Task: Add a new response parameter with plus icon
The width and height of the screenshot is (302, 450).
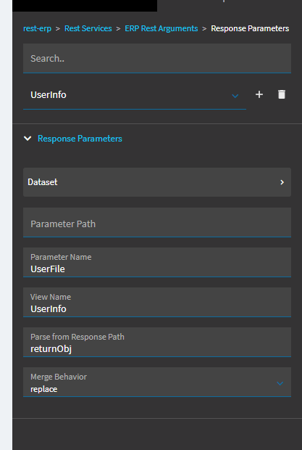Action: 259,94
